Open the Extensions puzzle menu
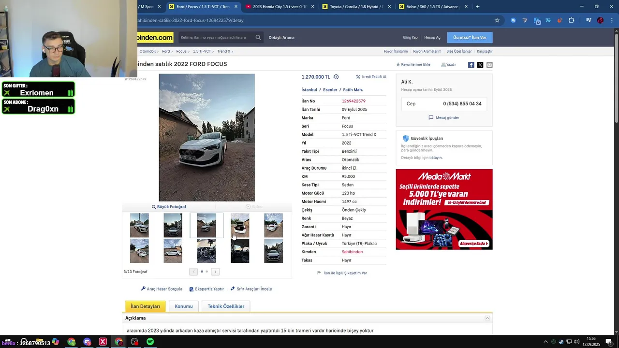This screenshot has height=348, width=619. (572, 20)
